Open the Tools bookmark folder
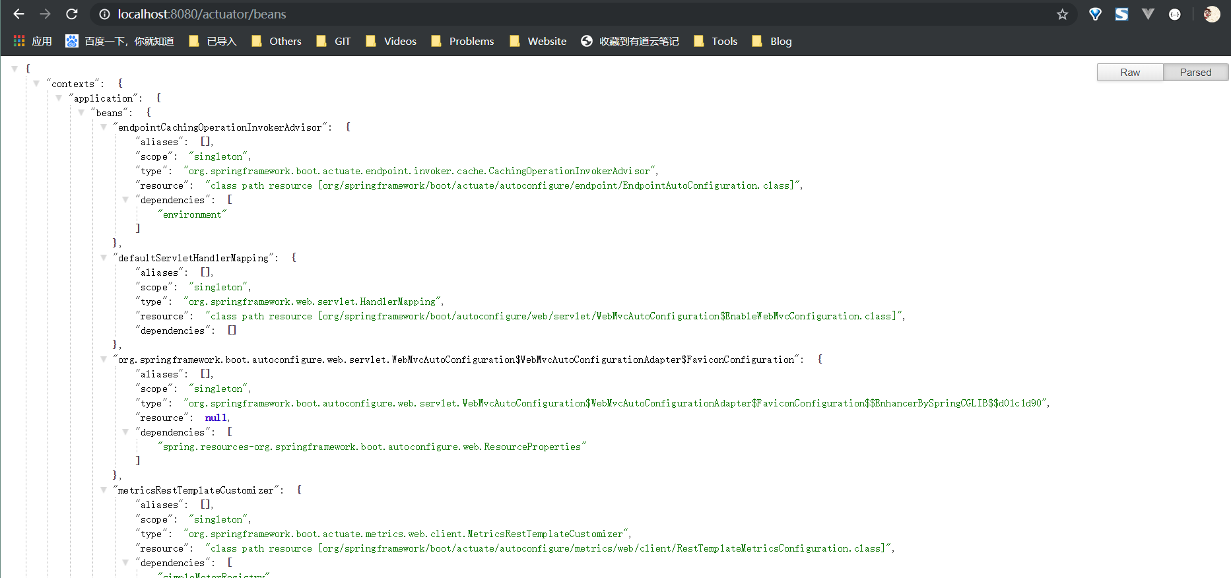 click(x=715, y=41)
